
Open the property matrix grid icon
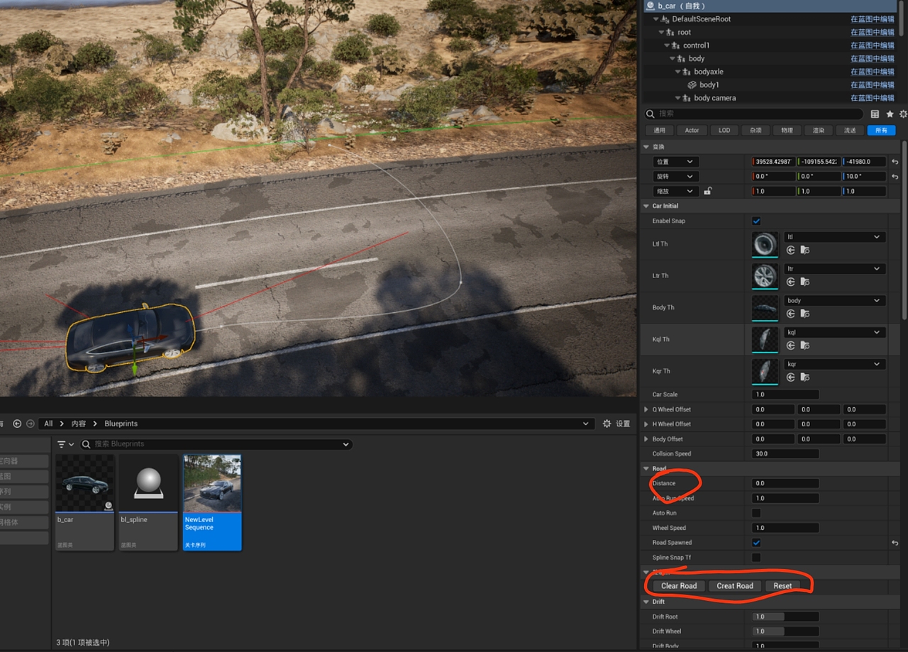tap(875, 114)
